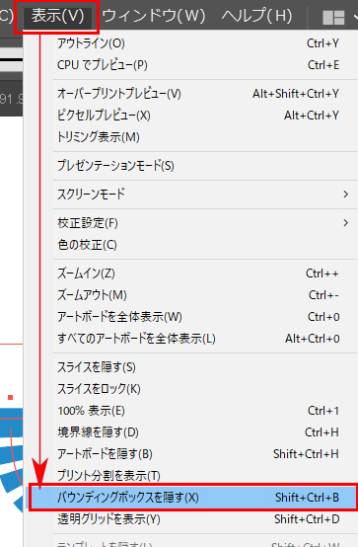The width and height of the screenshot is (358, 547).
Task: Click バウンディングボックスを隠す(X)
Action: click(194, 497)
